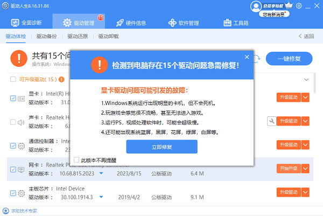Uncheck the 网卡 Realtek driver checkbox
The width and height of the screenshot is (323, 216).
pos(13,169)
